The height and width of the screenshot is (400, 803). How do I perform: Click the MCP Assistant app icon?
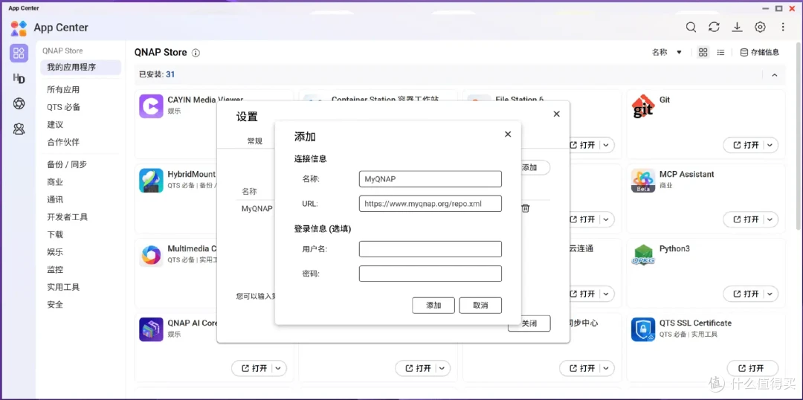pos(642,180)
